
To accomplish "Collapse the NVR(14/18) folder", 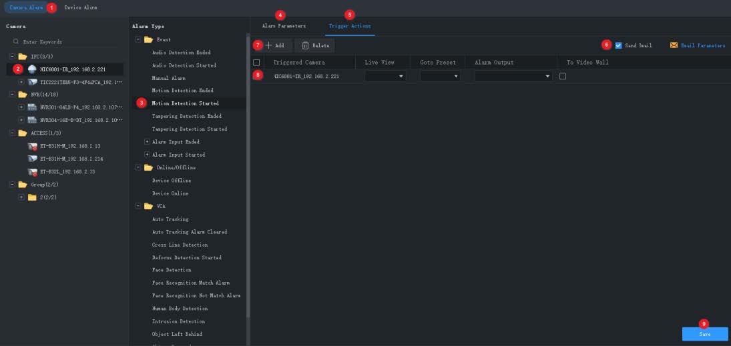I will coord(11,95).
